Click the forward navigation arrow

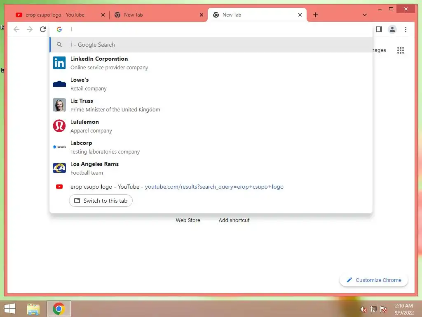(30, 29)
